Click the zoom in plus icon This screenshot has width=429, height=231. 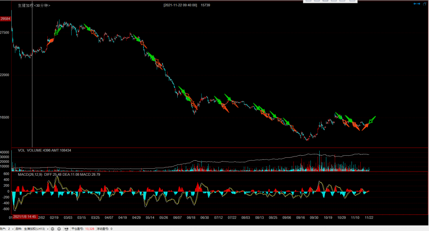pyautogui.click(x=59, y=229)
